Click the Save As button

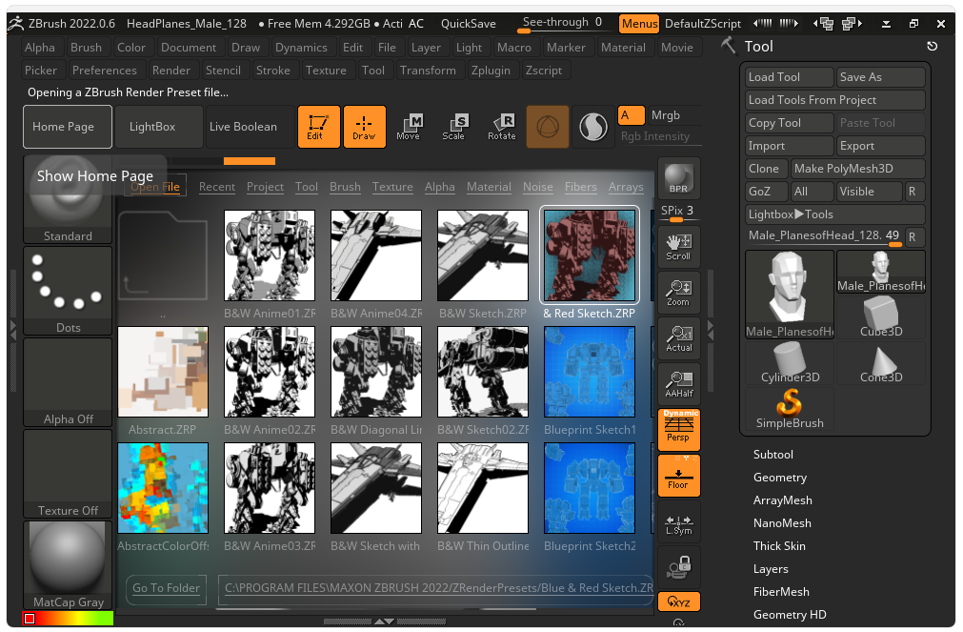click(x=881, y=77)
